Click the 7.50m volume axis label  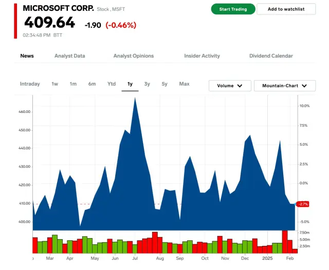pos(304,233)
